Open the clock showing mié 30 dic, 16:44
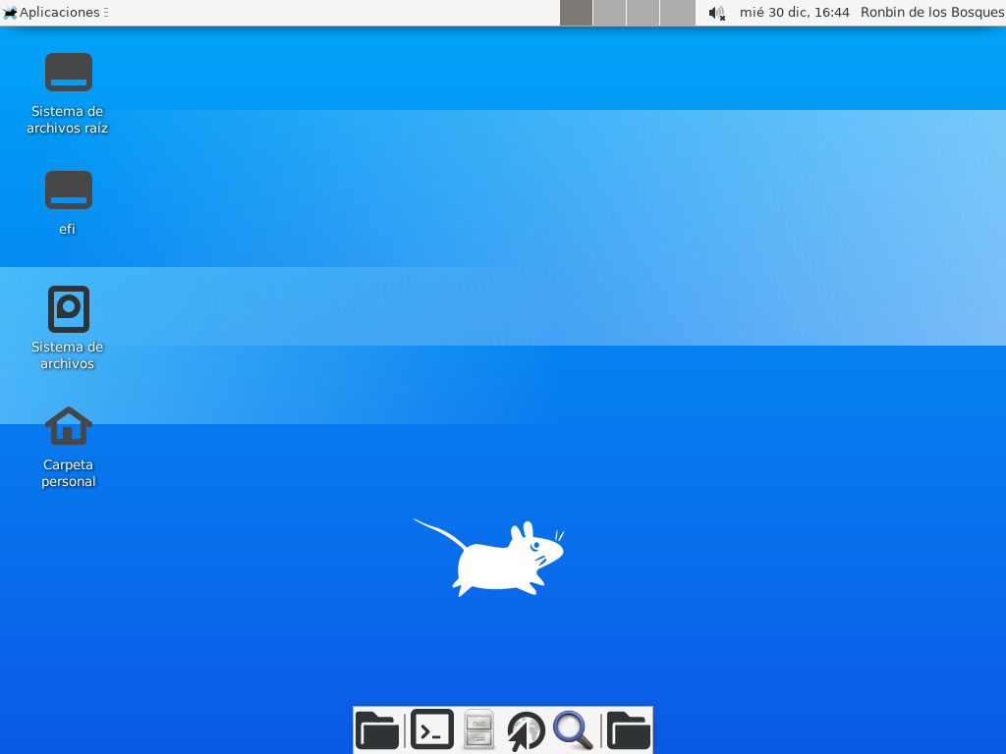1006x754 pixels. (x=794, y=12)
